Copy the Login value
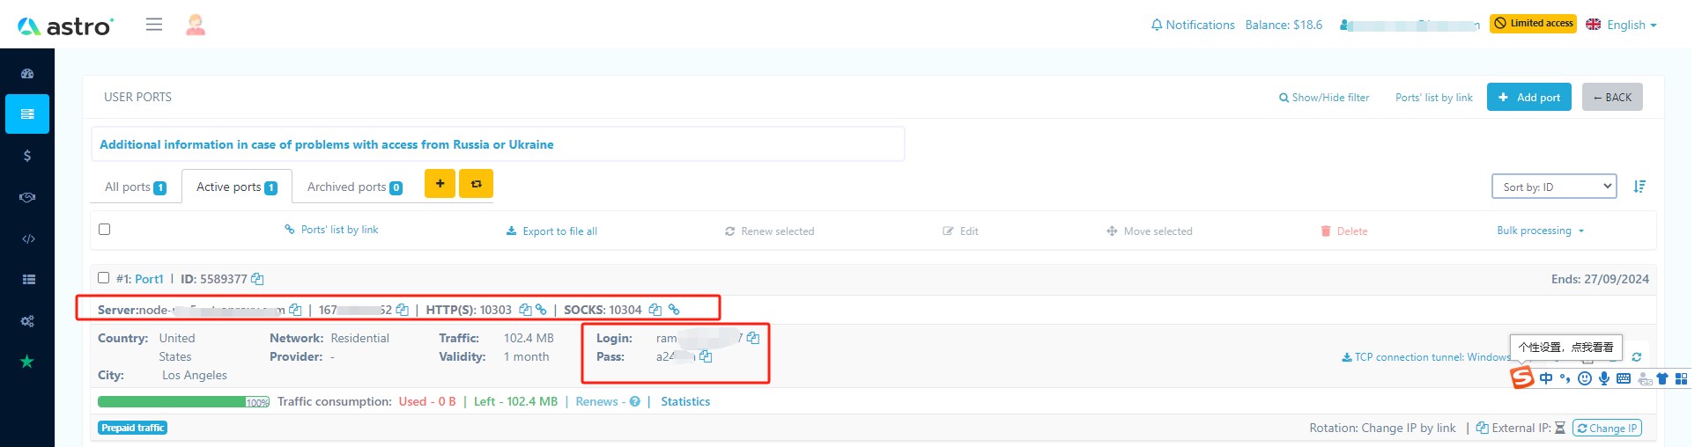Image resolution: width=1702 pixels, height=447 pixels. [752, 338]
